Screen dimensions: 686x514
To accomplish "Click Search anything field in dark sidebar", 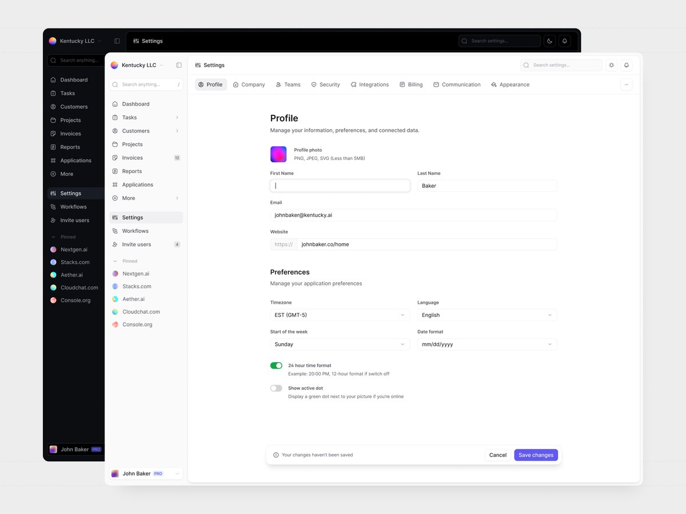I will (76, 61).
